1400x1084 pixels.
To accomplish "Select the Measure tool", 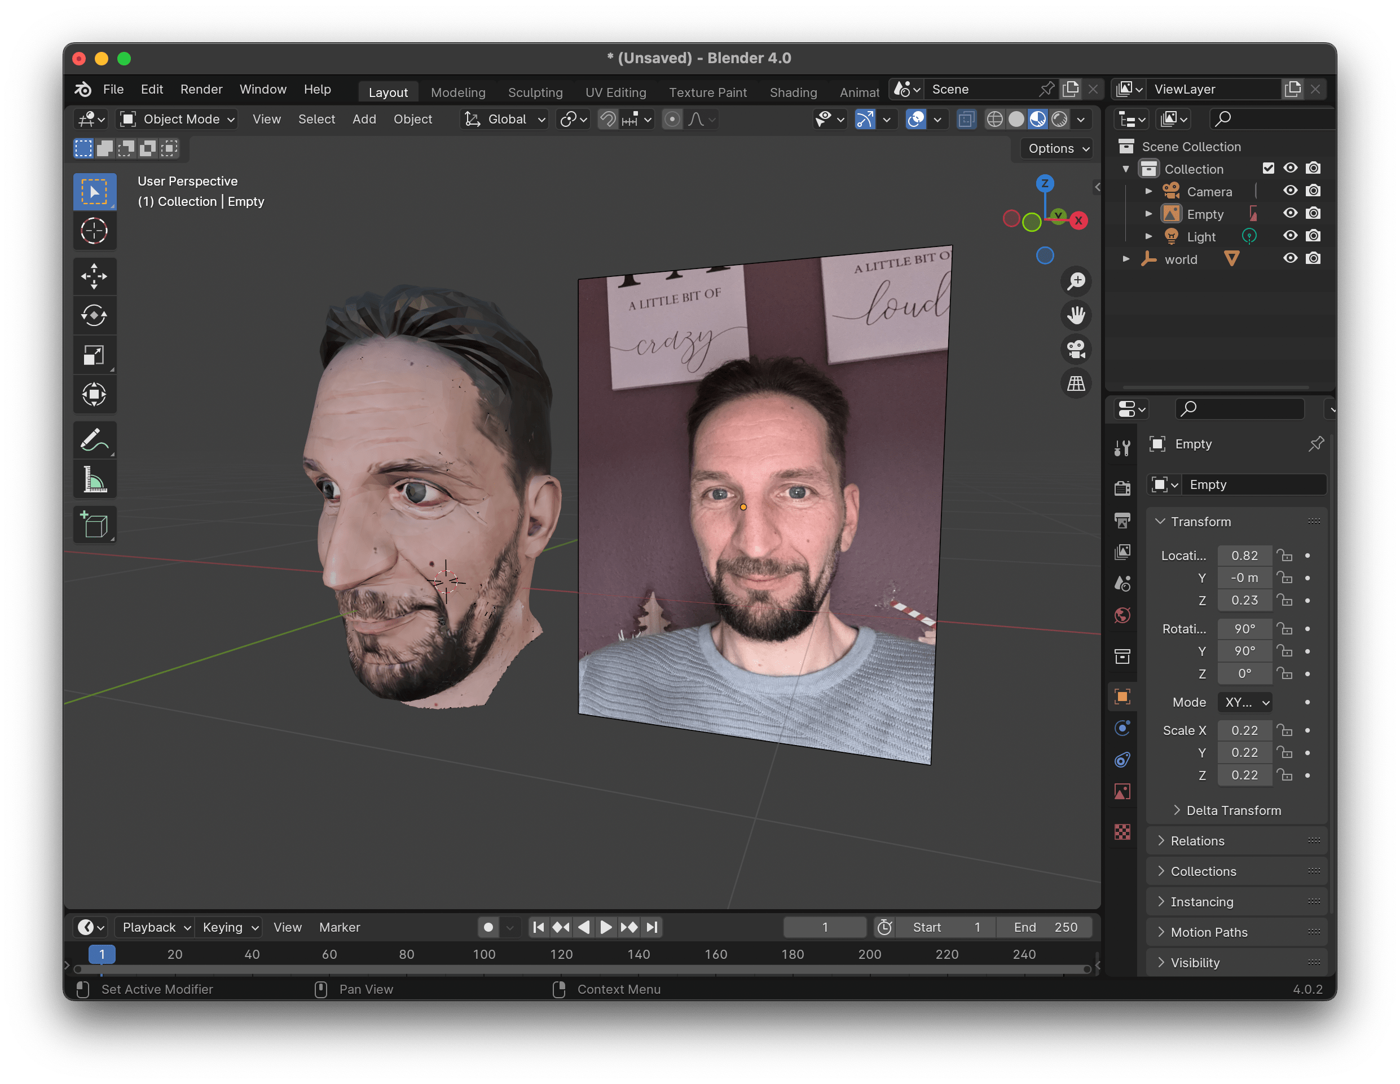I will point(94,479).
